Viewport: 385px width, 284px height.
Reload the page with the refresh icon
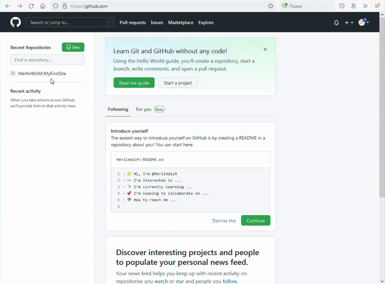pos(31,6)
